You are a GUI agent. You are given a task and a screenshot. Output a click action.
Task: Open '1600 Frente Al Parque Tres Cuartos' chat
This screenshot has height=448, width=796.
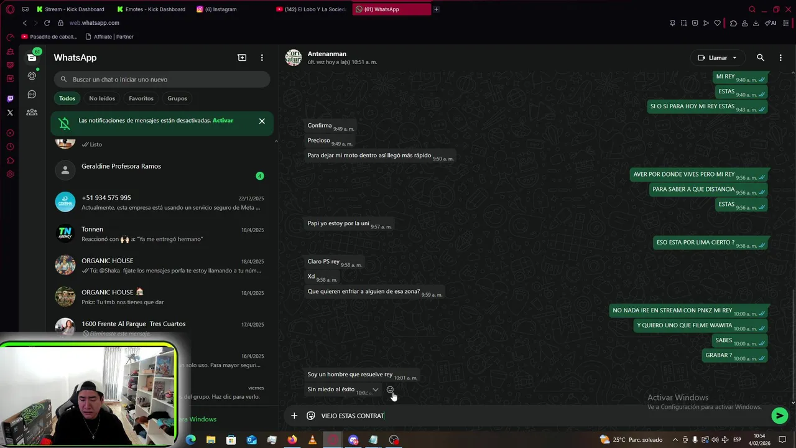162,328
